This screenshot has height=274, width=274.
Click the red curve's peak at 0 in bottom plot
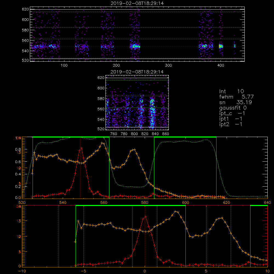(x=145, y=217)
